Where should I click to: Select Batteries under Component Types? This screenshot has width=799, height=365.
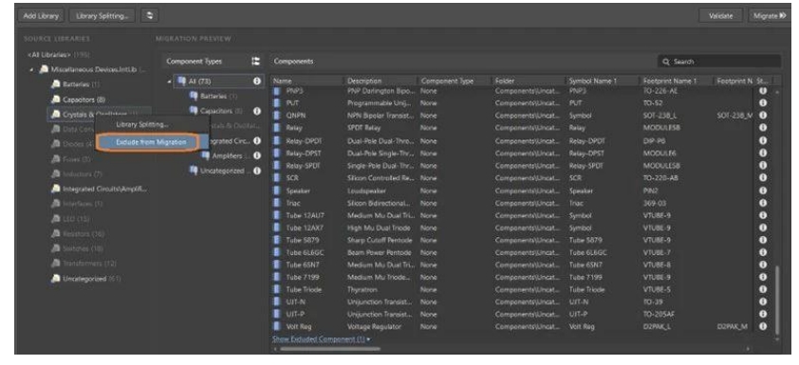[213, 96]
